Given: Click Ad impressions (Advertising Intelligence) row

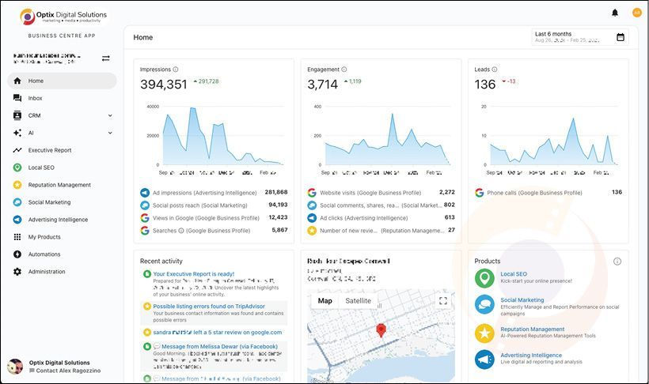Looking at the screenshot, I should 214,193.
